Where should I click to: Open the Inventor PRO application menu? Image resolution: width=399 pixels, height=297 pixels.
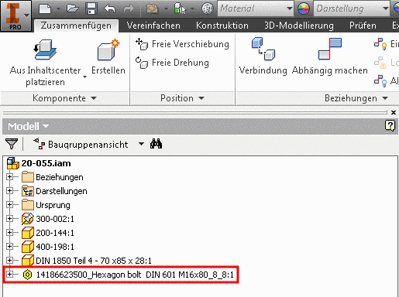click(x=15, y=15)
